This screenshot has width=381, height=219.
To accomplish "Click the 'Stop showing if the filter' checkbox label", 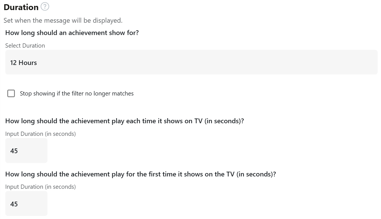I will click(x=77, y=94).
